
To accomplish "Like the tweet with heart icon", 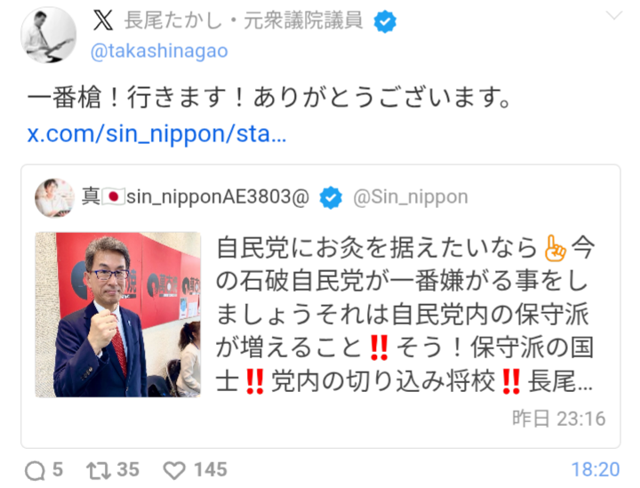I will click(x=174, y=471).
